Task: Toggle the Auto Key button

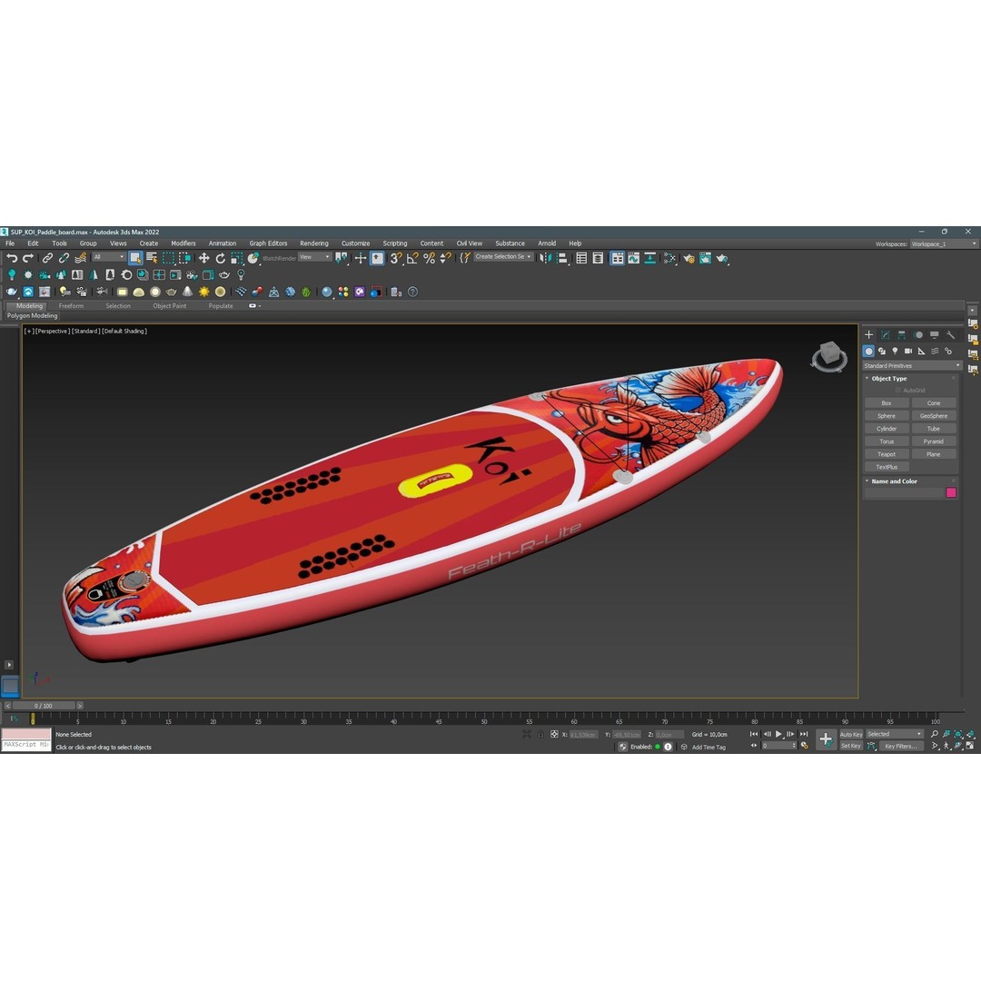Action: coord(851,734)
